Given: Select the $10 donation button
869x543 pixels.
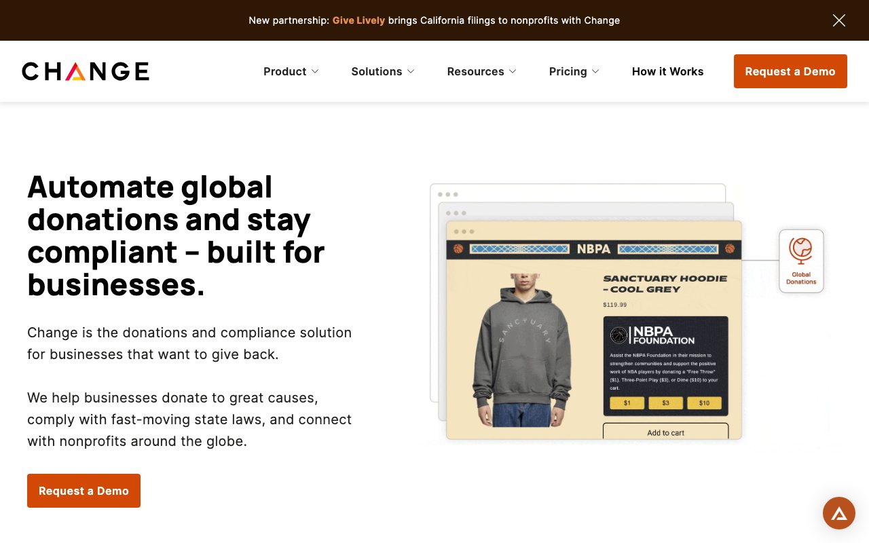Looking at the screenshot, I should tap(704, 403).
